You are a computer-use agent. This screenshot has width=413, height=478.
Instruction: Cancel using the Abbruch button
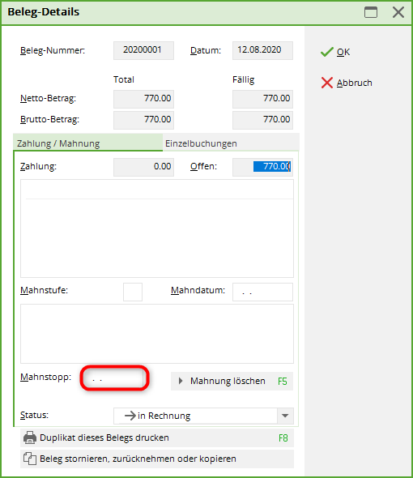coord(347,83)
